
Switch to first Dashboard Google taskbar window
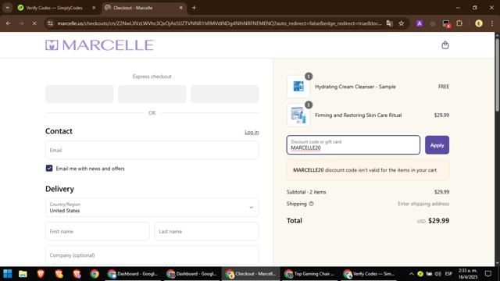click(133, 274)
